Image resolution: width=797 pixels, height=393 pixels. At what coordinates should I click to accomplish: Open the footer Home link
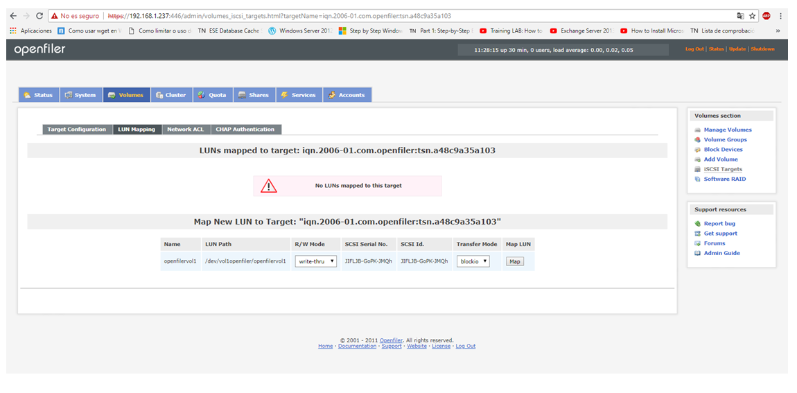click(x=325, y=347)
